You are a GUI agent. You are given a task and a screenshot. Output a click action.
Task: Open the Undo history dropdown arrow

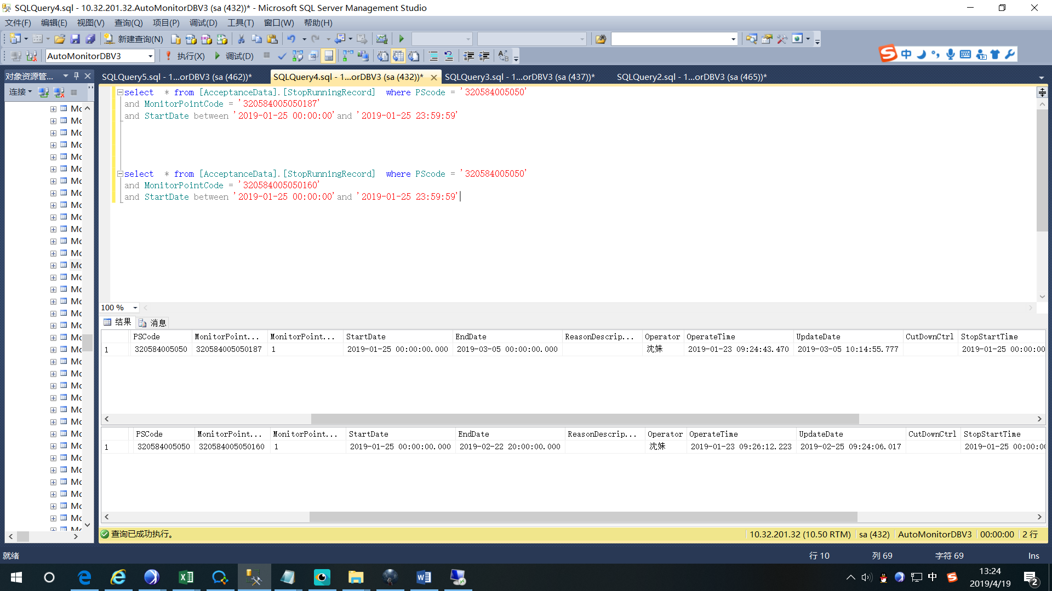[304, 39]
